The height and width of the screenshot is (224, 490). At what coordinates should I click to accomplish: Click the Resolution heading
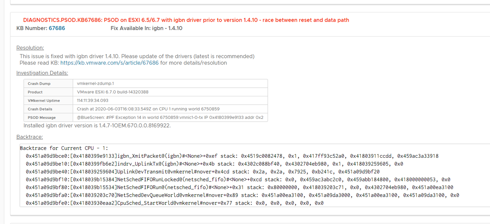point(30,48)
